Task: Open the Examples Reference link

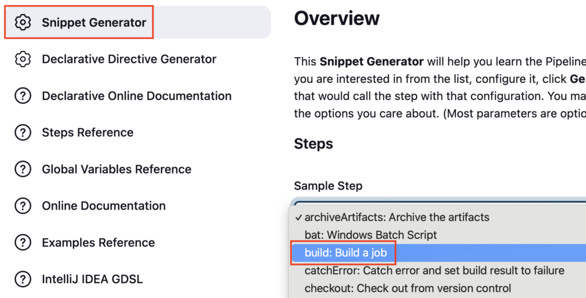Action: [98, 243]
